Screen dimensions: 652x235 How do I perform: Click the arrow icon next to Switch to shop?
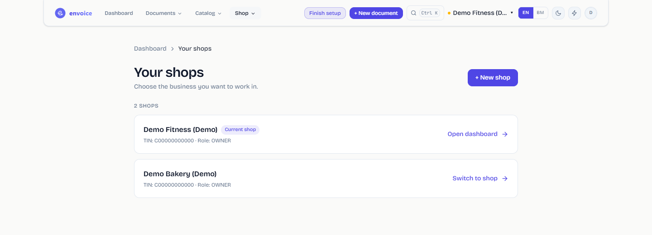click(505, 179)
